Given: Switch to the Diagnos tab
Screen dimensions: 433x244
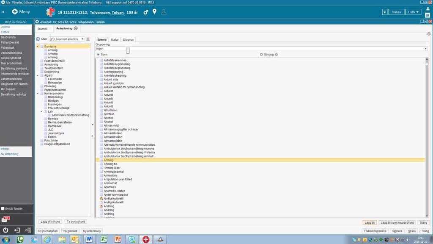Looking at the screenshot, I should coord(128,39).
